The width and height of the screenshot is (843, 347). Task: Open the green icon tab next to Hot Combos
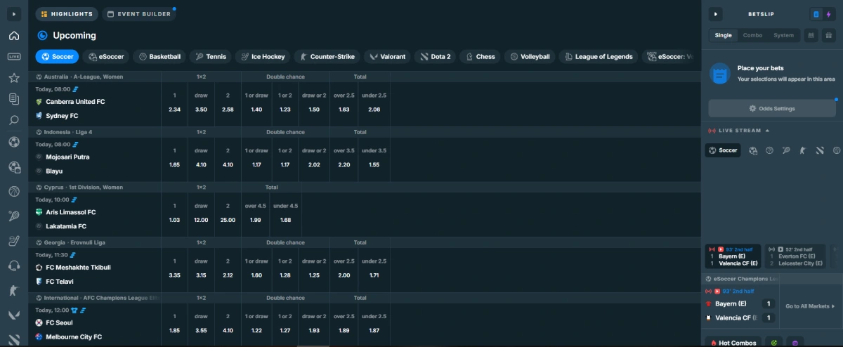tap(773, 343)
